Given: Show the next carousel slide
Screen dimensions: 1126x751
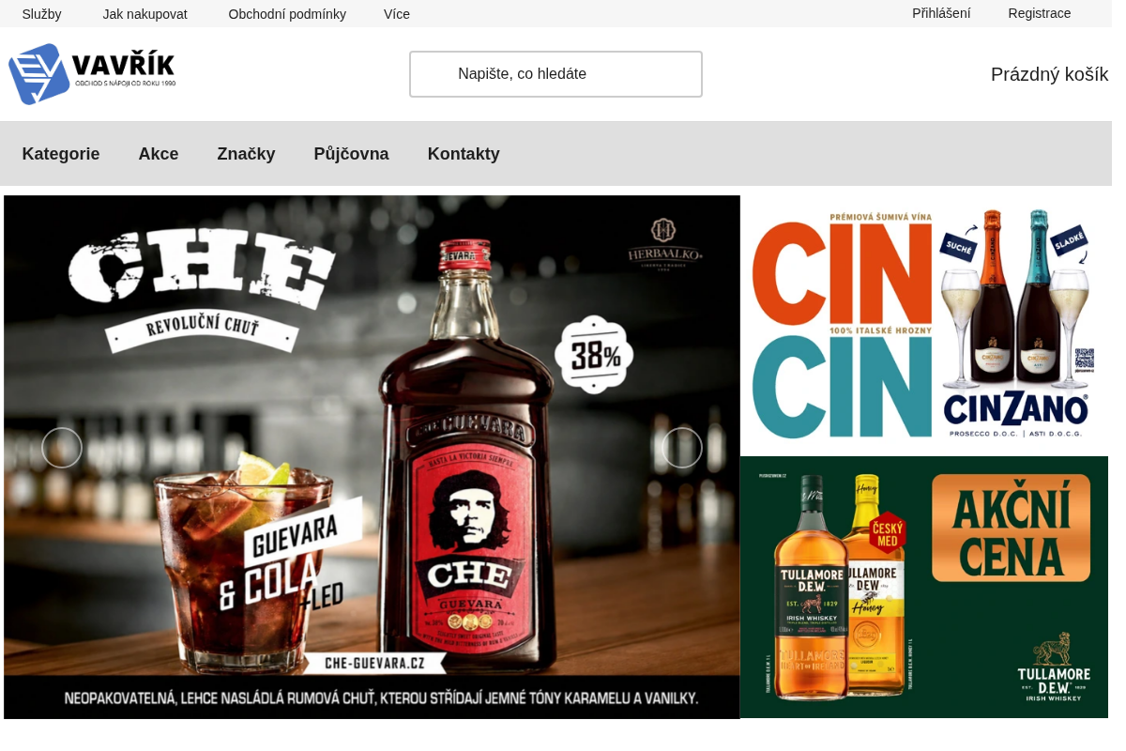Looking at the screenshot, I should [x=682, y=448].
